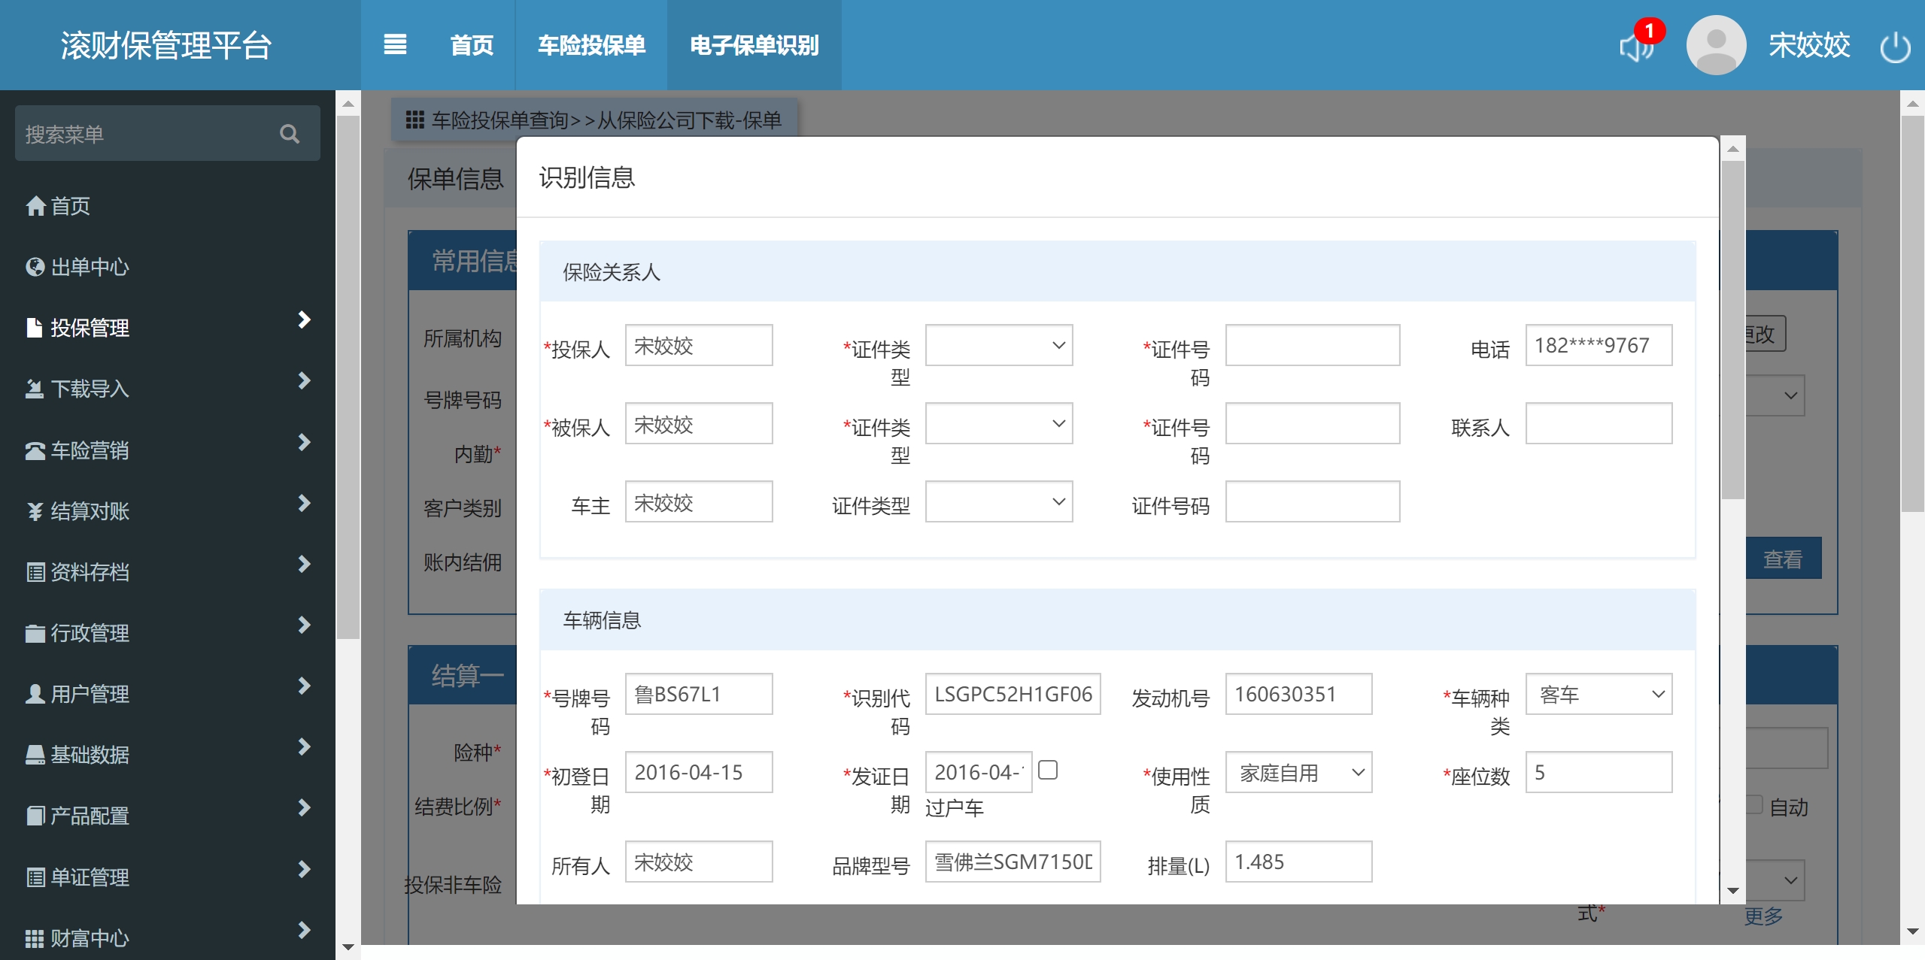Click the 查看 button

(x=1782, y=559)
